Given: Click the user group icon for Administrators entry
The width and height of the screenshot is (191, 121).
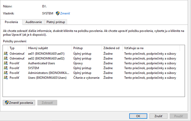Looking at the screenshot, I should pyautogui.click(x=6, y=73).
